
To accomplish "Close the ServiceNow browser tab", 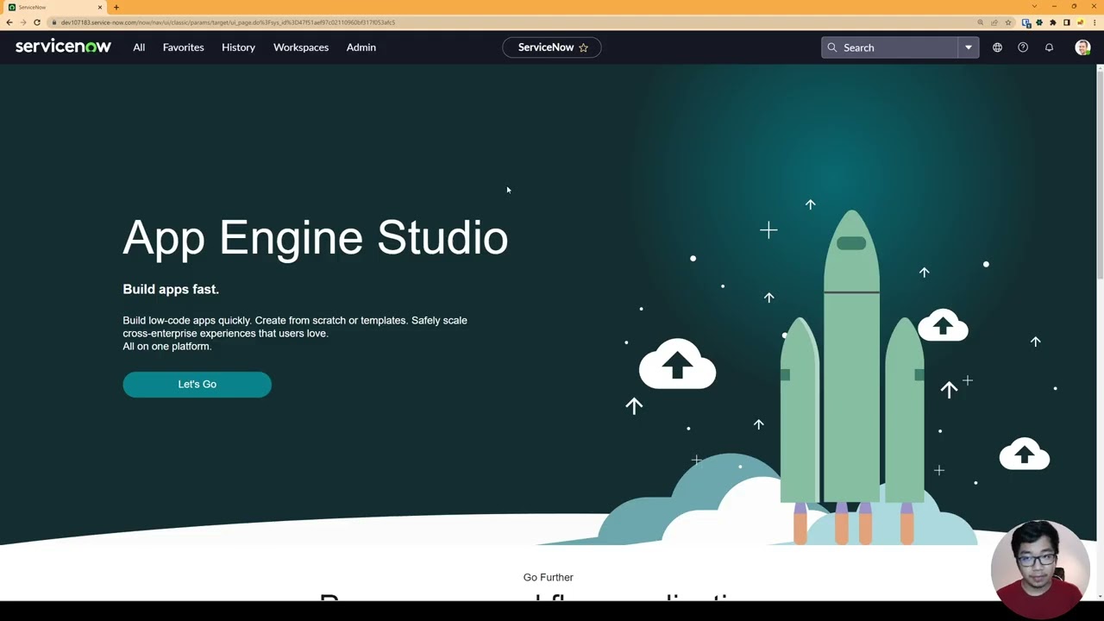I will pyautogui.click(x=99, y=7).
